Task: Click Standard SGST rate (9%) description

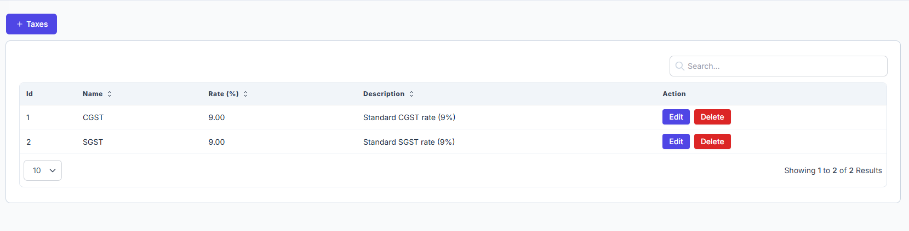Action: coord(409,142)
